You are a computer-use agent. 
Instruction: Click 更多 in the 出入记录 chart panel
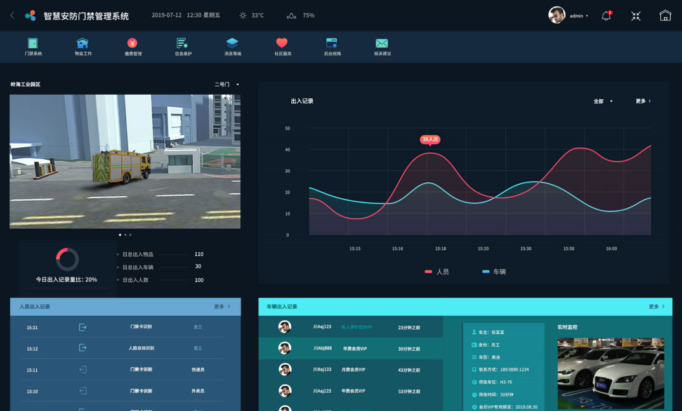643,101
